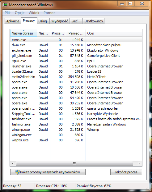Click the Loader32 description cell
152x192 pixels.
pyautogui.click(x=94, y=71)
